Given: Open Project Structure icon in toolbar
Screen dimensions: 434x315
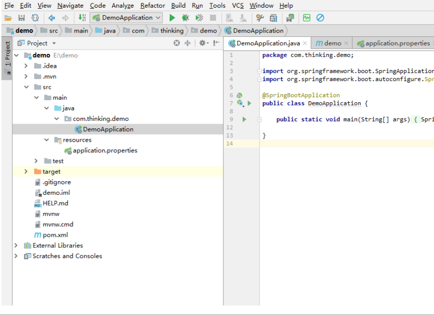Looking at the screenshot, I should pos(273,18).
